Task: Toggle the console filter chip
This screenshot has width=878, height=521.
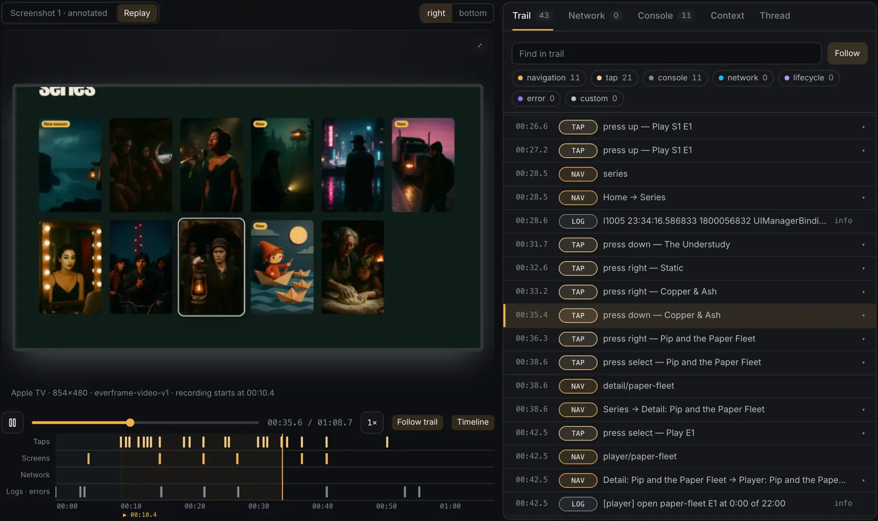Action: pyautogui.click(x=675, y=78)
